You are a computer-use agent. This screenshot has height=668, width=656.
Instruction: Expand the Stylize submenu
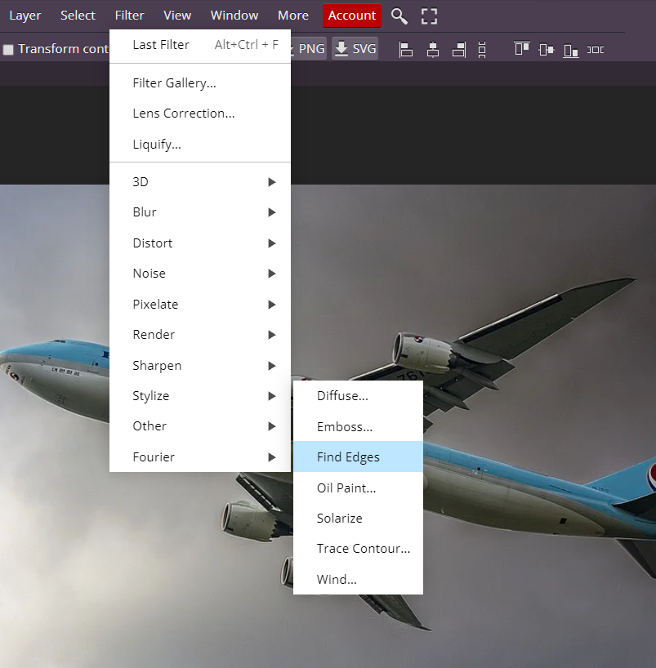[200, 396]
